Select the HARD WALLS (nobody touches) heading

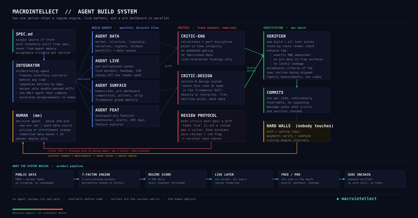[300, 126]
